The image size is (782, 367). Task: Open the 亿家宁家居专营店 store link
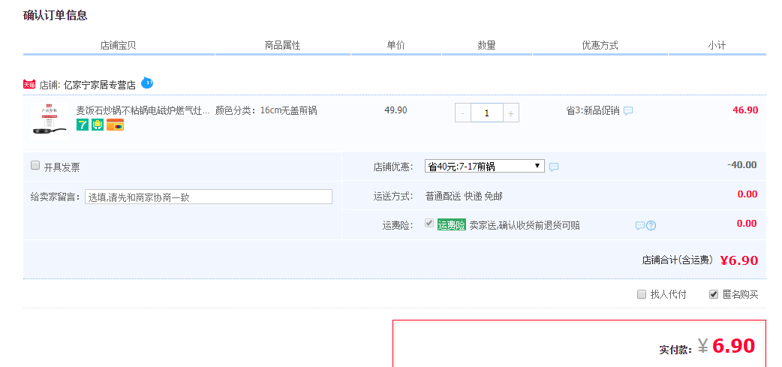(x=100, y=86)
